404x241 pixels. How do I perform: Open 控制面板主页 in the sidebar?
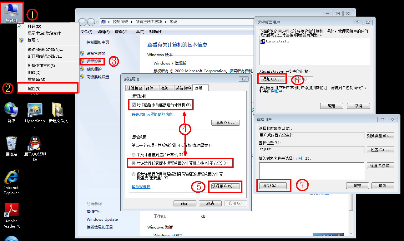click(x=98, y=42)
